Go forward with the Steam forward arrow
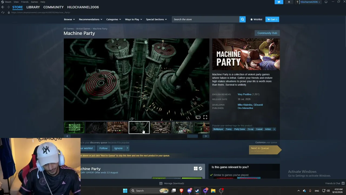 coord(8,7)
